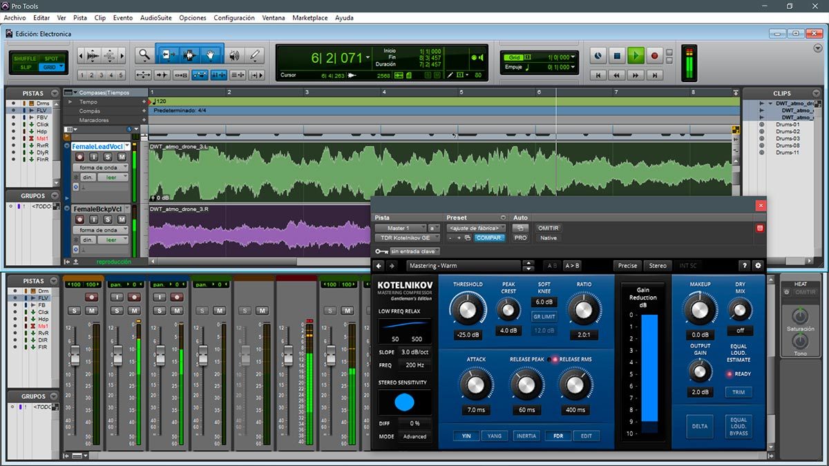Click the GR LIMIT button
This screenshot has width=829, height=466.
[x=544, y=316]
